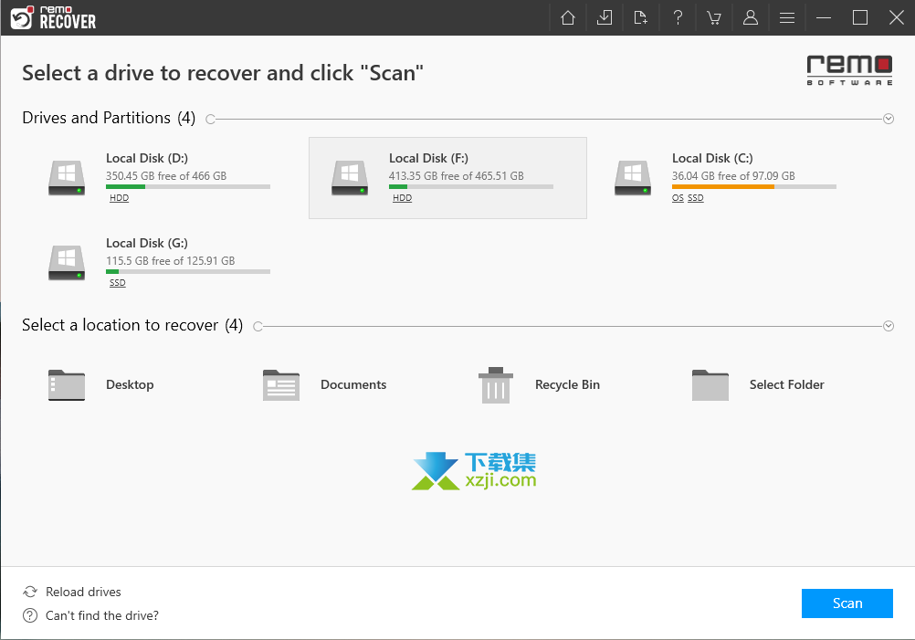Collapse the Select a location to recover section

pyautogui.click(x=889, y=326)
